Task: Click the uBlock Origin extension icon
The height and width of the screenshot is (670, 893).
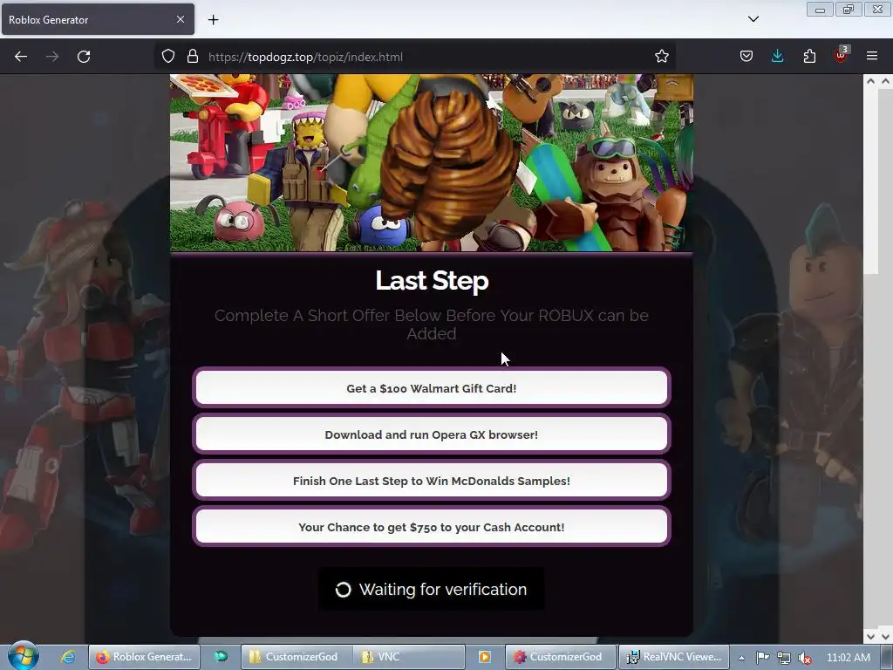Action: tap(841, 55)
